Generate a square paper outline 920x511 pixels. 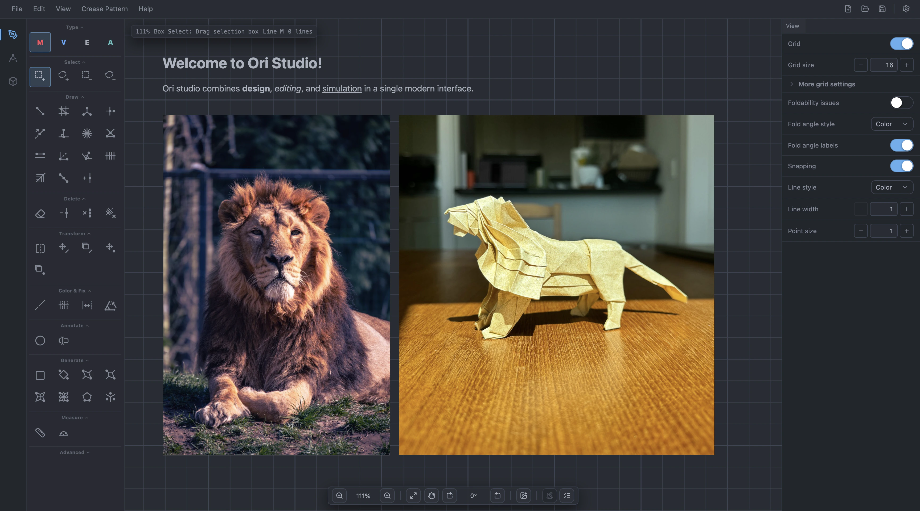40,375
